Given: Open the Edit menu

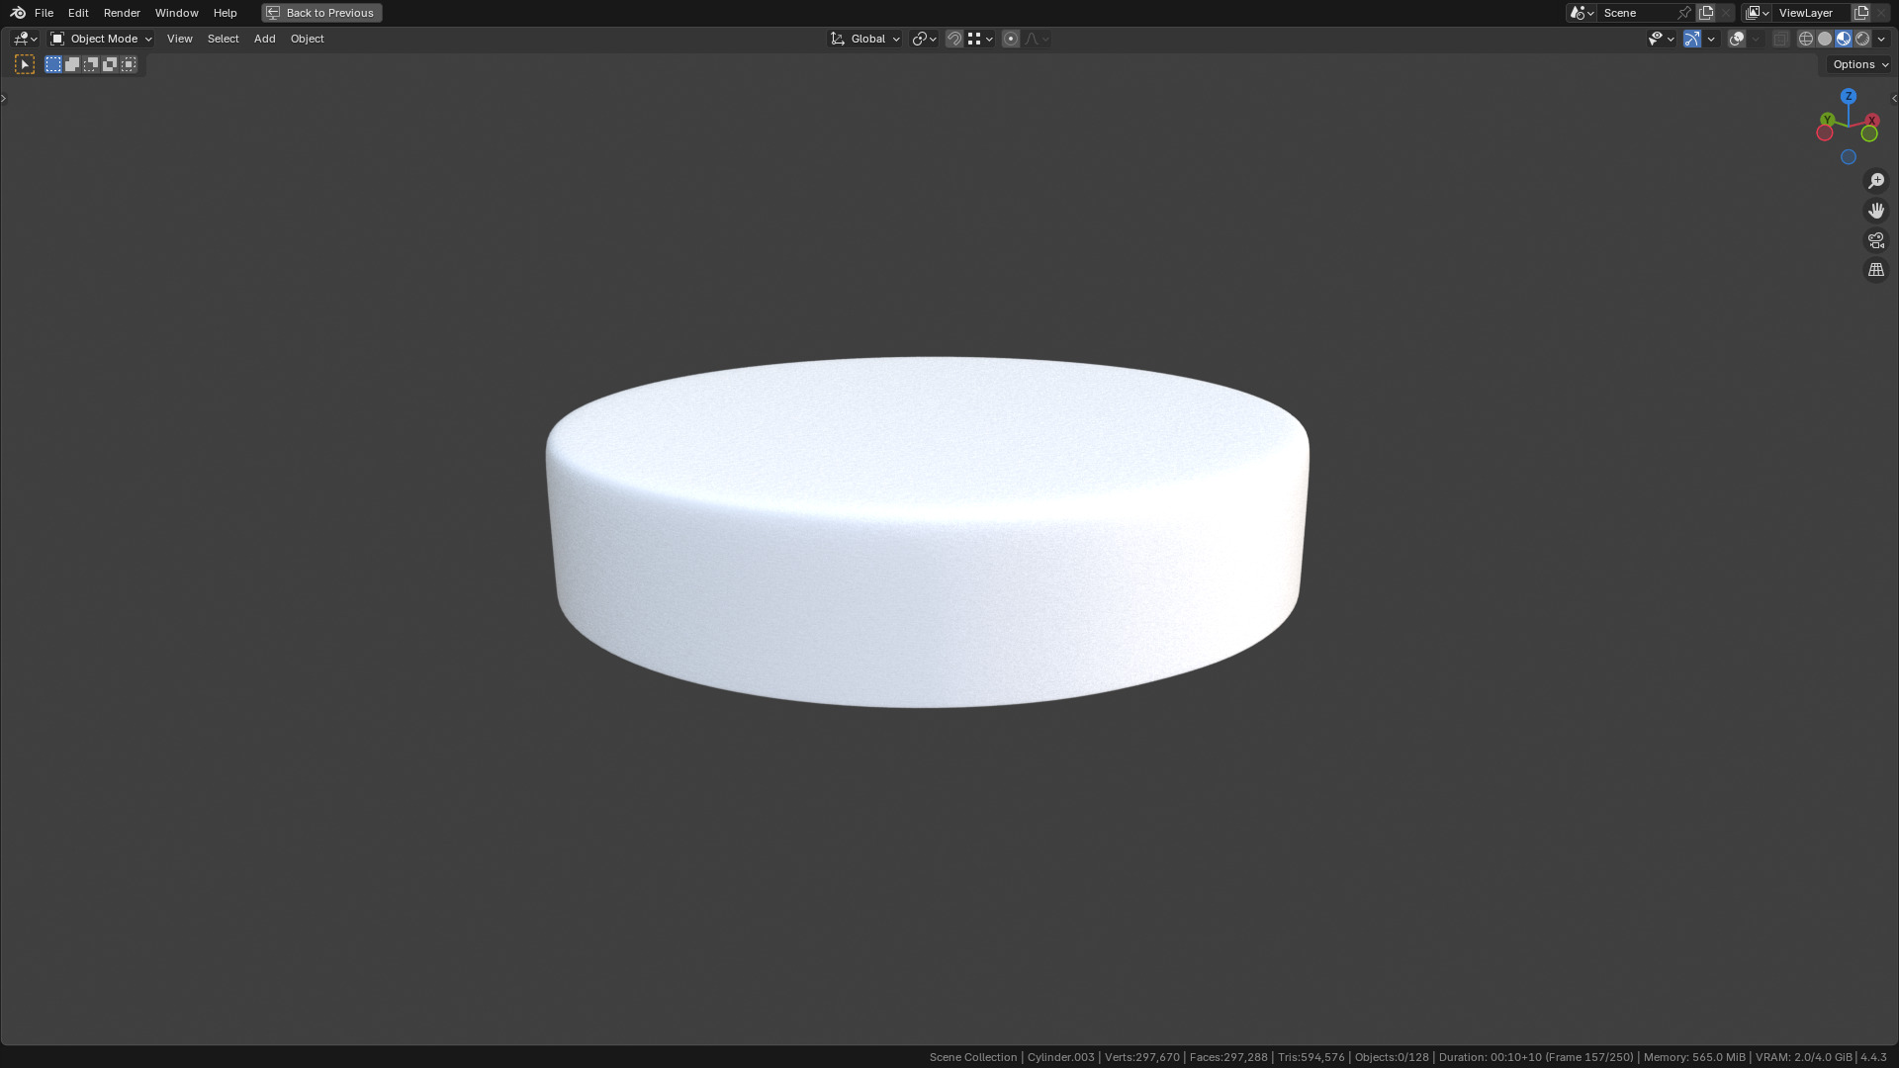Looking at the screenshot, I should (x=78, y=13).
